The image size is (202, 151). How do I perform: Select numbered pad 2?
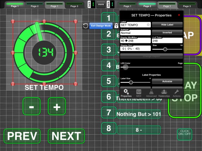109,34
